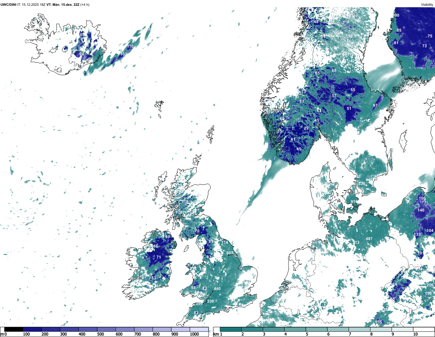Image resolution: width=435 pixels, height=337 pixels.
Task: Click the 'm' unit label in legend
Action: 2,334
